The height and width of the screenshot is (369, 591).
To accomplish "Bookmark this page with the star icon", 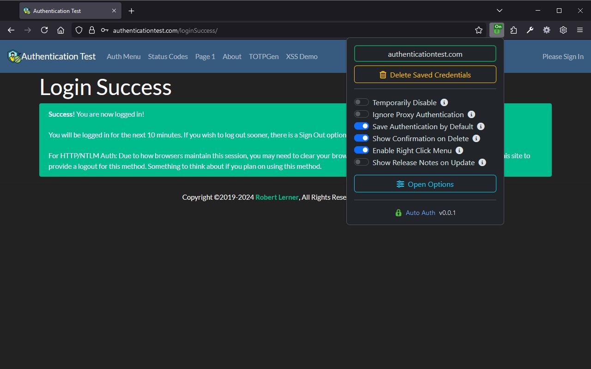I will pos(479,30).
